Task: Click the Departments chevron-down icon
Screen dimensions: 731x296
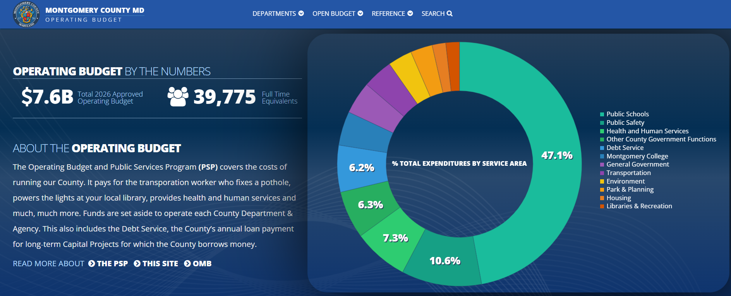Action: tap(301, 14)
